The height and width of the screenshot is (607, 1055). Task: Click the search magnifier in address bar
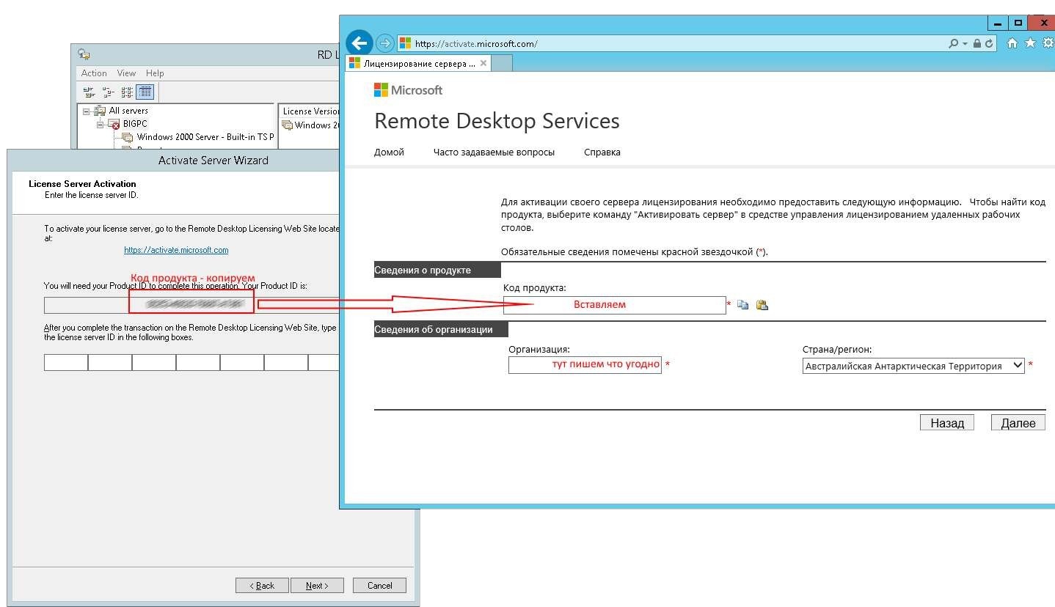click(x=953, y=44)
